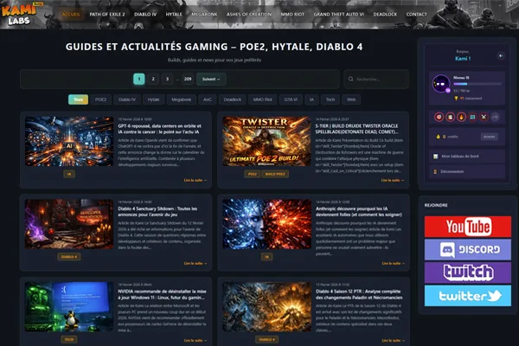Click the Rechercher search field
The image size is (519, 346).
tap(376, 79)
